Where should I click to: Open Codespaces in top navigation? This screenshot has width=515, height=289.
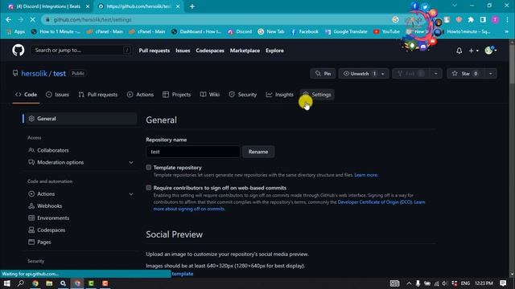pos(210,51)
